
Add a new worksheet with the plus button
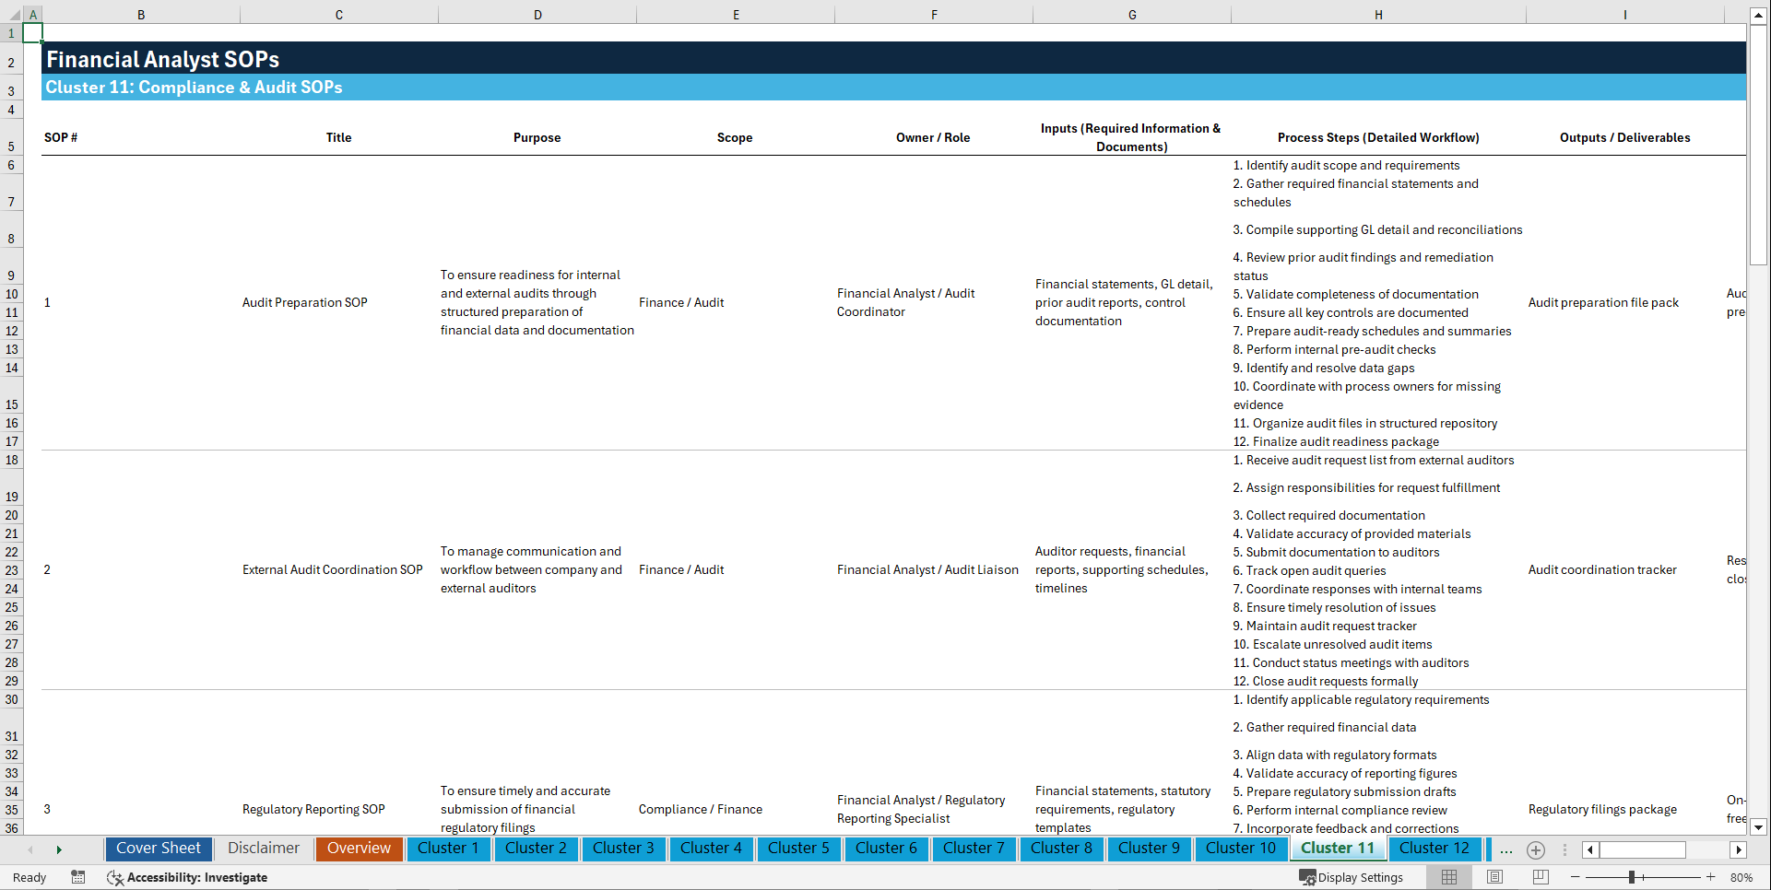[x=1536, y=849]
